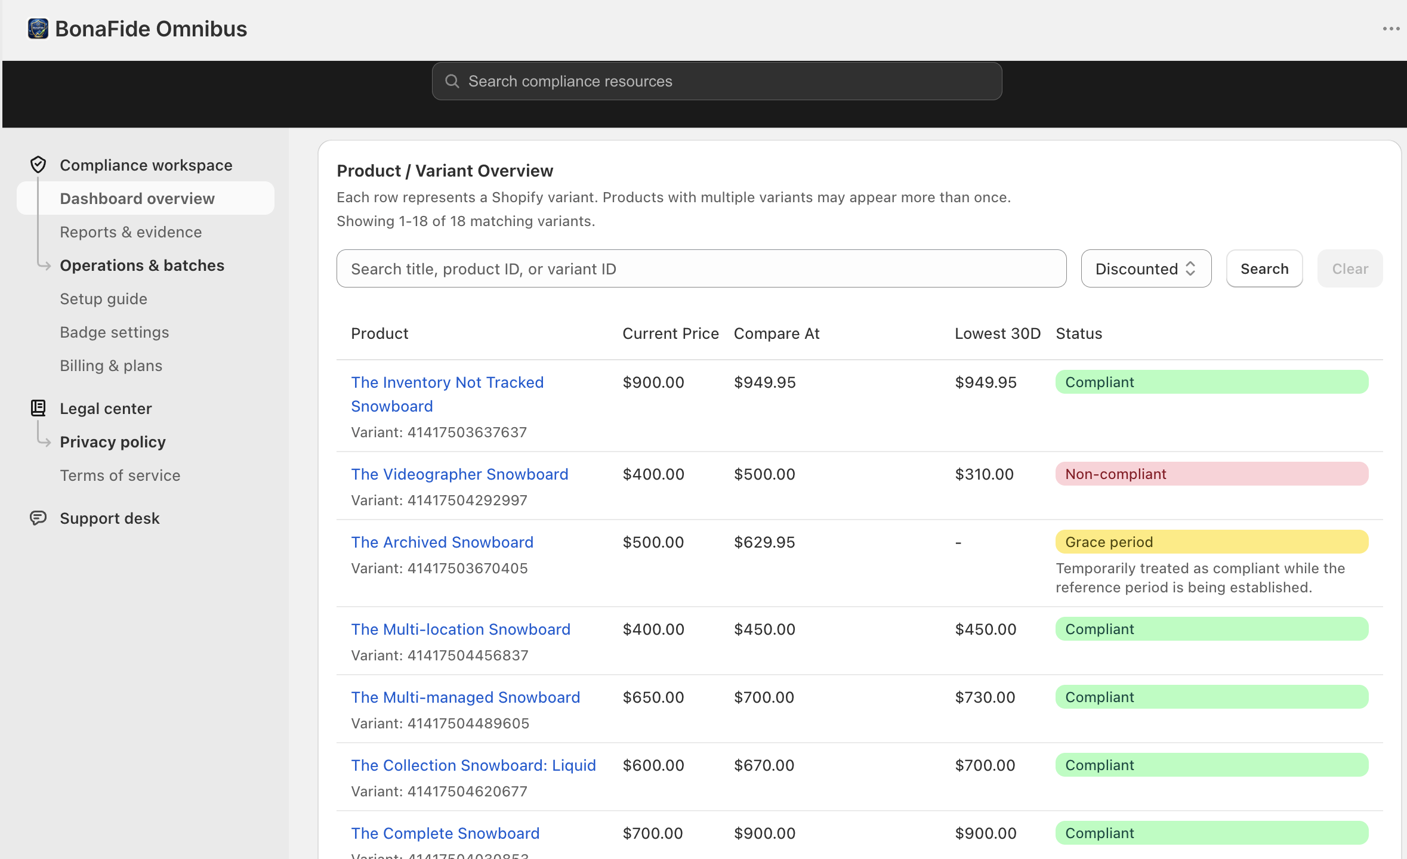Open The Archived Snowboard link
Image resolution: width=1407 pixels, height=859 pixels.
(x=442, y=542)
